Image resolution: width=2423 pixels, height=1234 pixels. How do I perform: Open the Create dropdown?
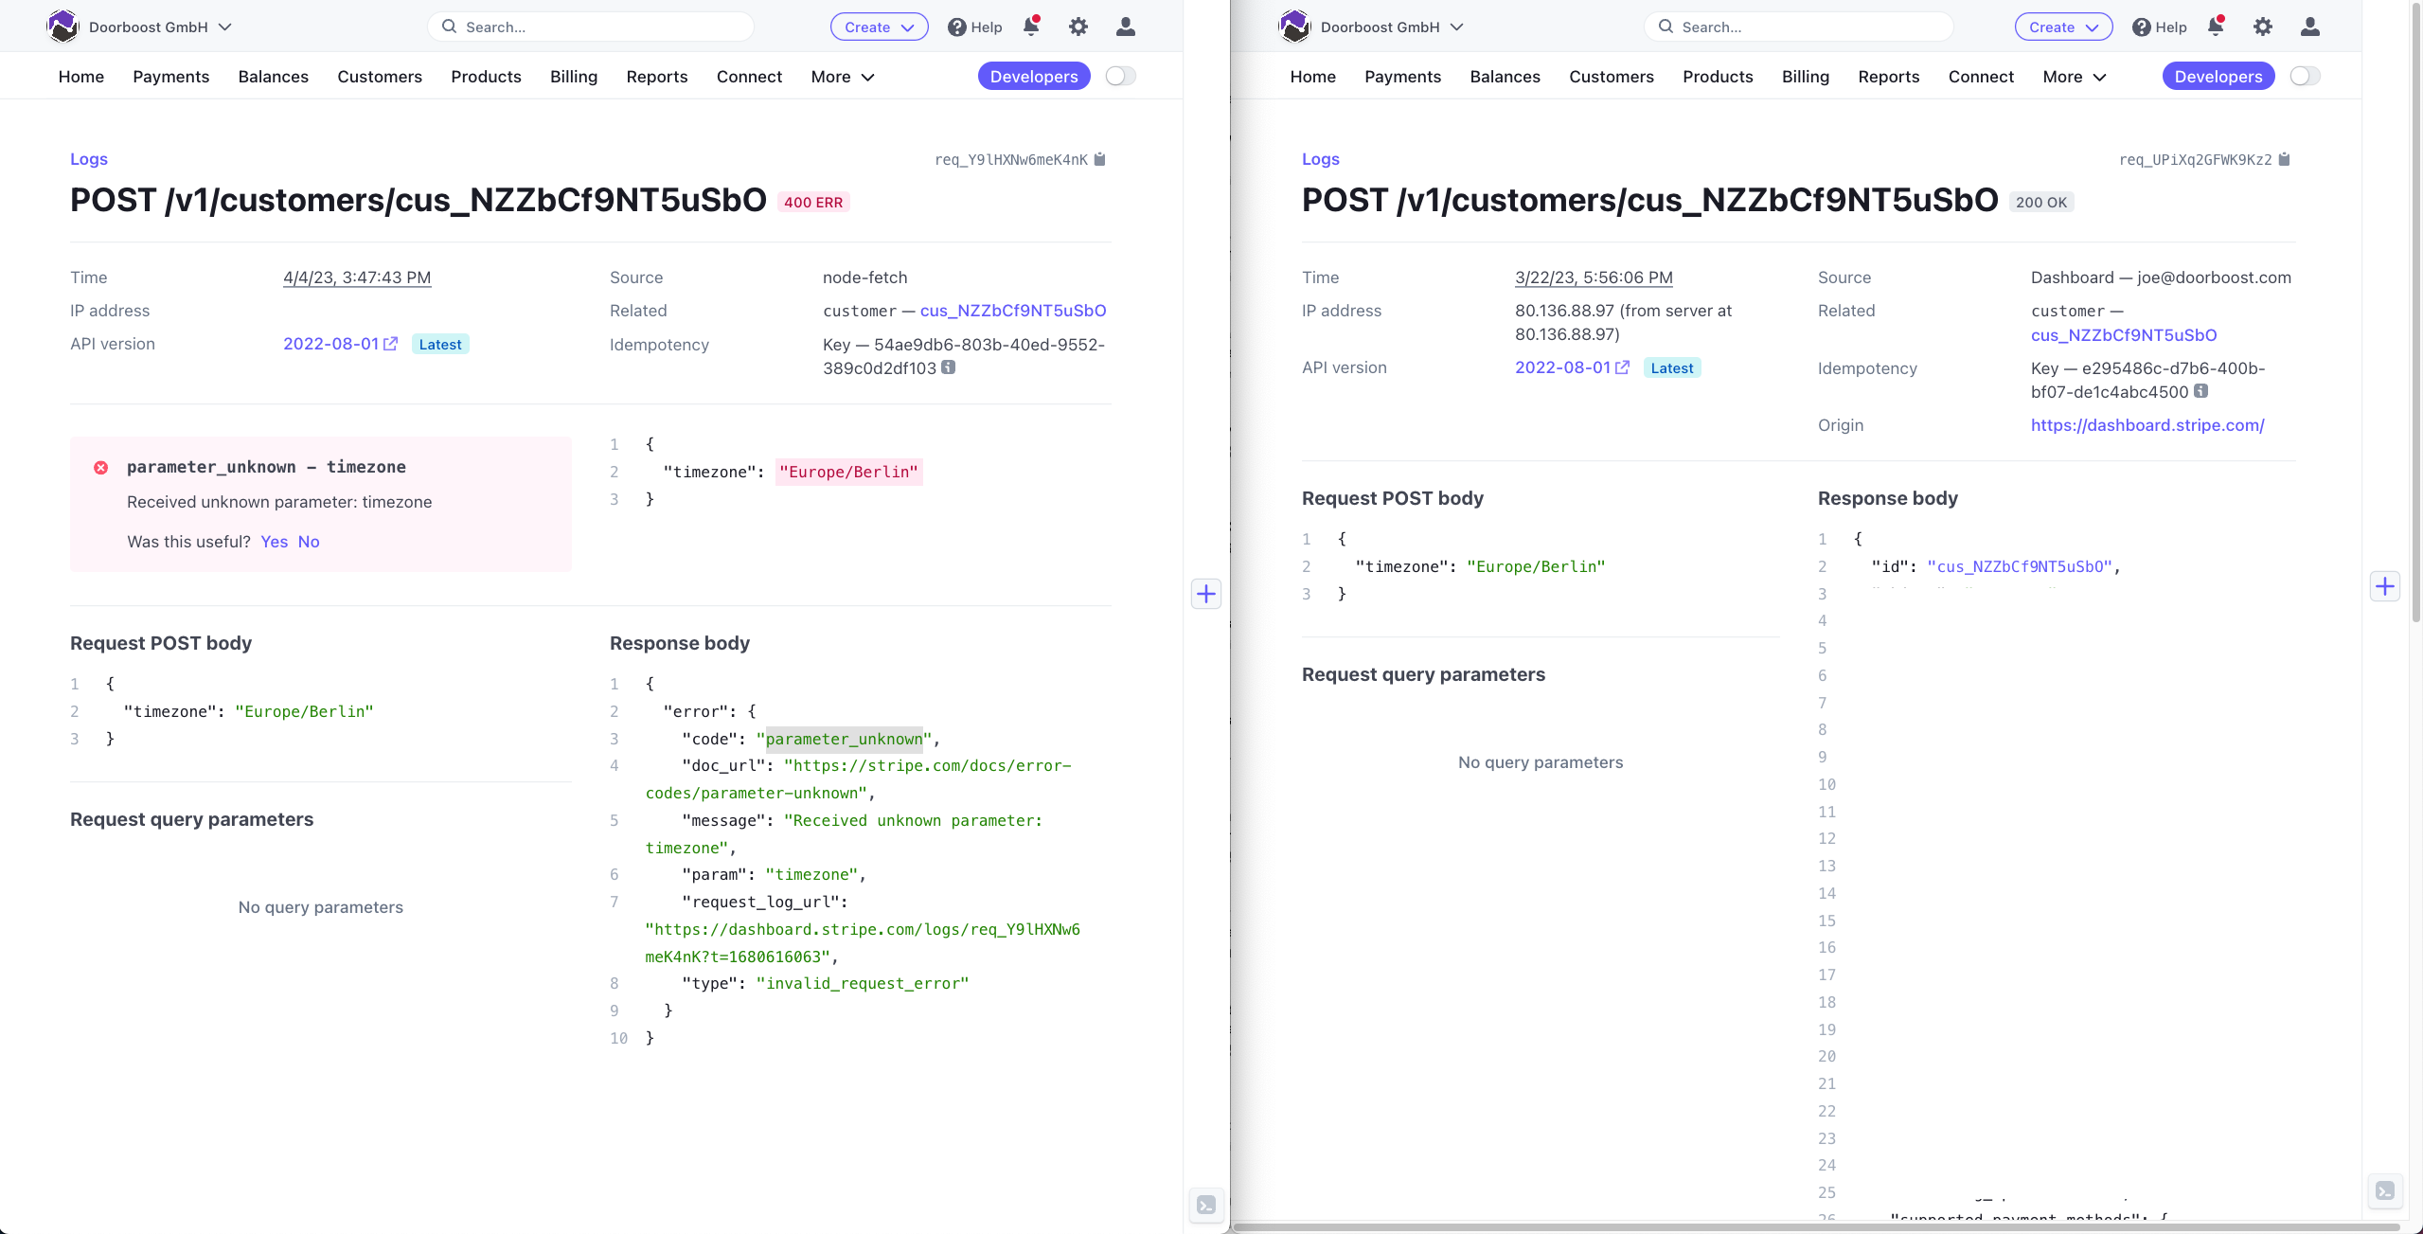(879, 26)
